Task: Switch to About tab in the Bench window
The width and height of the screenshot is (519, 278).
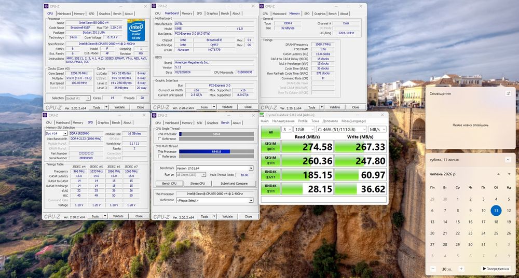Action: (x=237, y=123)
